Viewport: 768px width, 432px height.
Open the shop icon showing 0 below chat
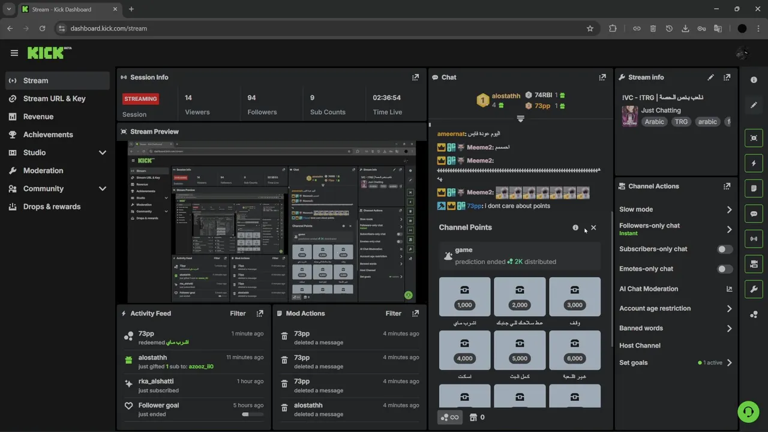tap(477, 417)
